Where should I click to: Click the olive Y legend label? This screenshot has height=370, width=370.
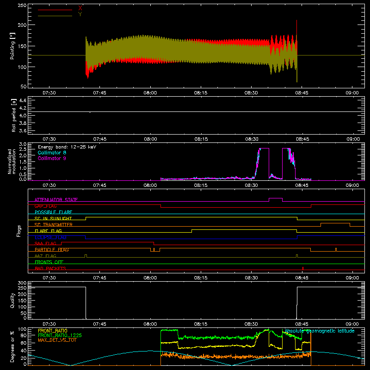click(80, 14)
